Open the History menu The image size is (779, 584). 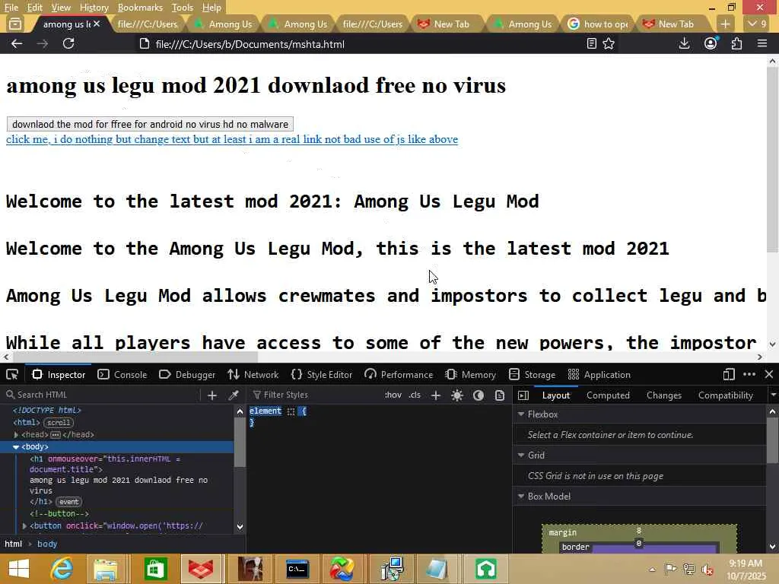coord(94,8)
